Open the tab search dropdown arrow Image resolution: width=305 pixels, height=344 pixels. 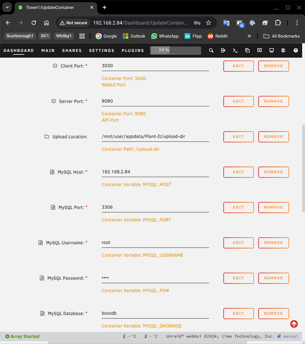coord(7,7)
